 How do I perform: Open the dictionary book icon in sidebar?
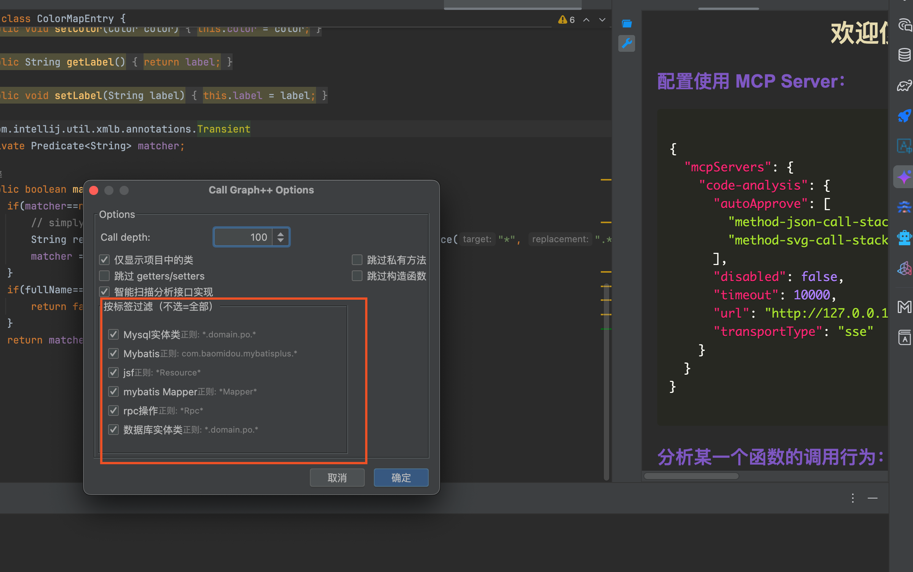click(904, 337)
